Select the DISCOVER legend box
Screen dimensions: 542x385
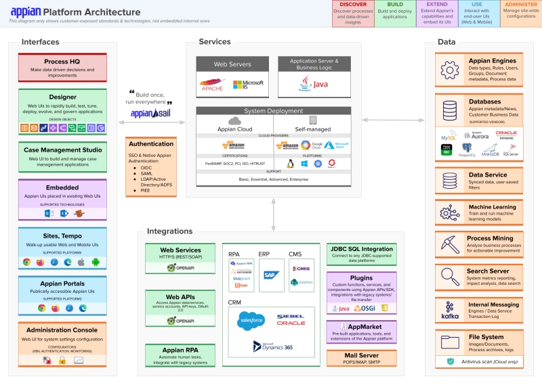click(x=353, y=14)
